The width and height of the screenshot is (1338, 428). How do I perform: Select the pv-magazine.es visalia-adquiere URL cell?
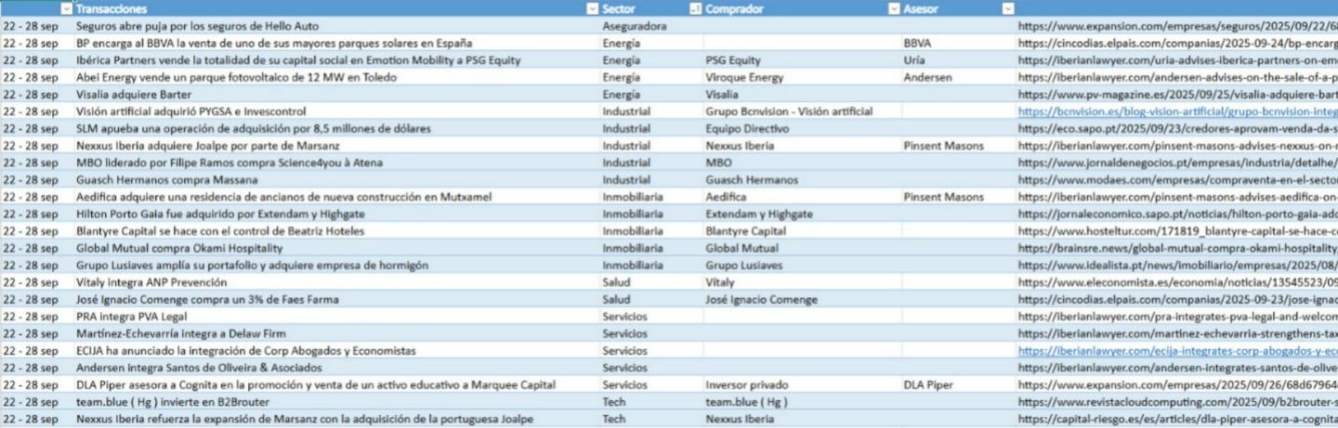tap(1177, 95)
